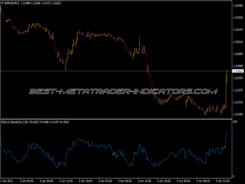Click the 1.21530 price axis label
The height and width of the screenshot is (184, 245).
(x=238, y=78)
